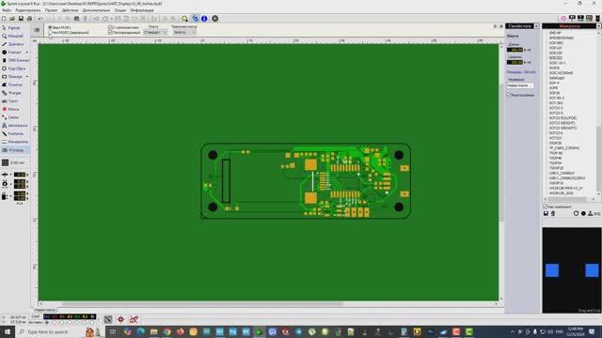The image size is (602, 338).
Task: Select the Новая плата board tab
Action: [x=45, y=310]
